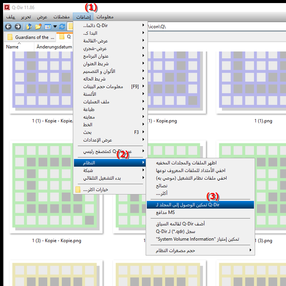Go back with the left arrow button
This screenshot has height=286, width=286.
tap(8, 27)
